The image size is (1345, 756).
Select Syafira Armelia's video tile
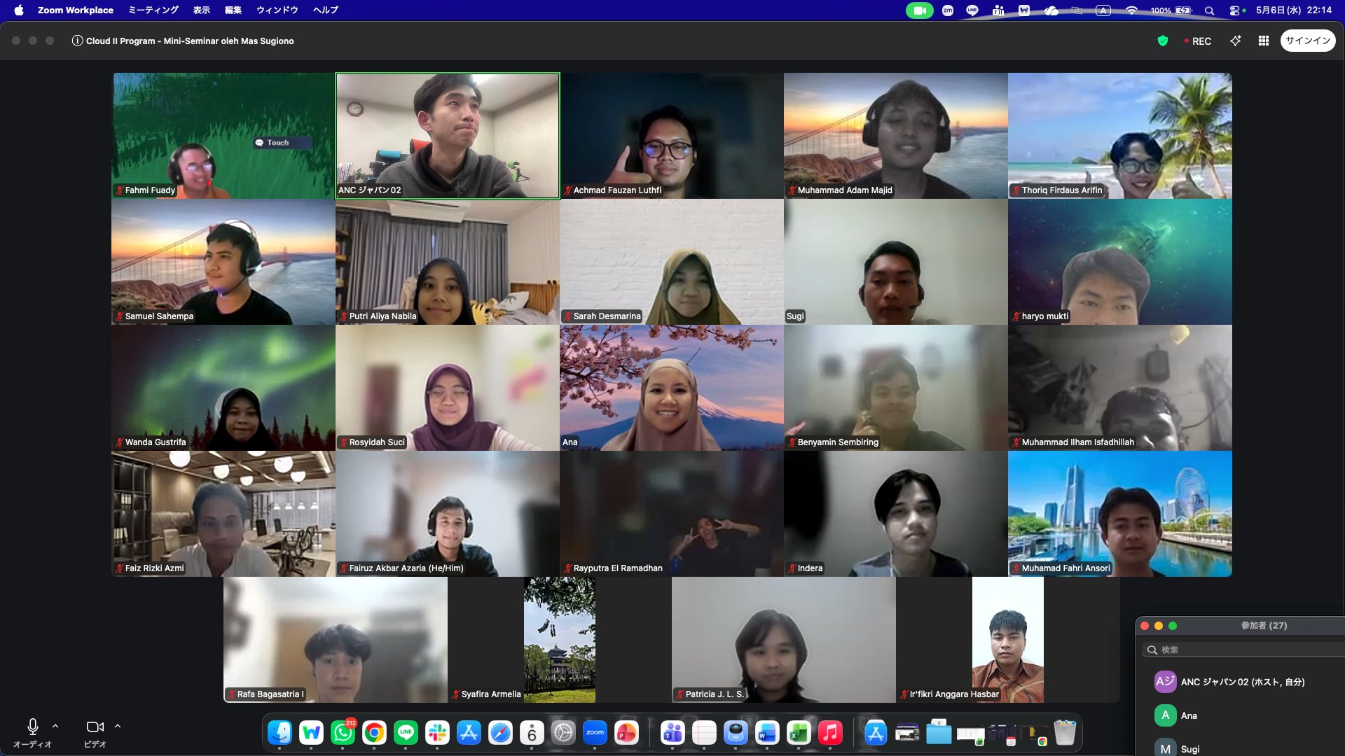560,640
